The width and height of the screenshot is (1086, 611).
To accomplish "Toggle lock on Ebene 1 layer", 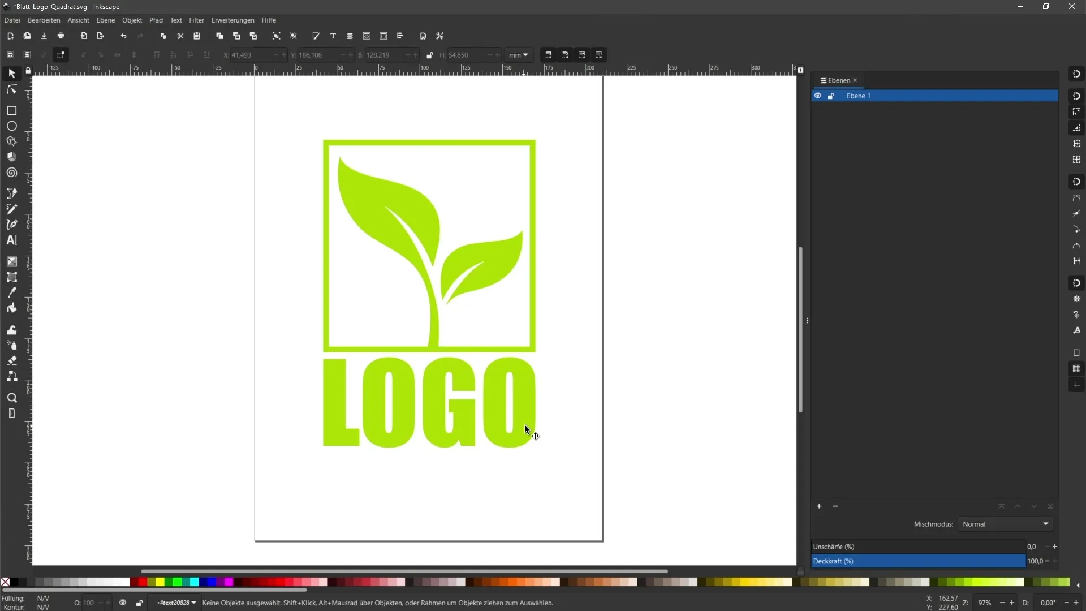I will coord(830,96).
